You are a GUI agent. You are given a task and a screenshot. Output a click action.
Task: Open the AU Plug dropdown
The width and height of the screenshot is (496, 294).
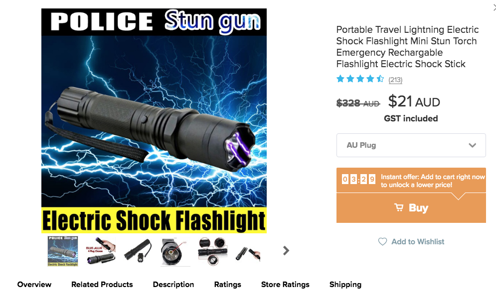pos(411,145)
